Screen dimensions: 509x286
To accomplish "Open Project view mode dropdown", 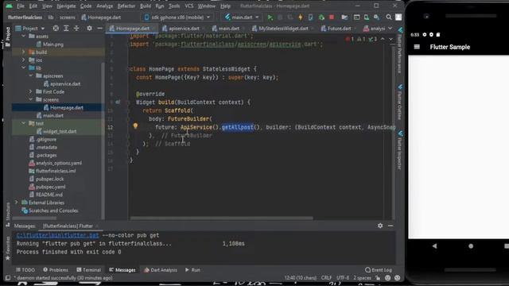I will (x=30, y=29).
